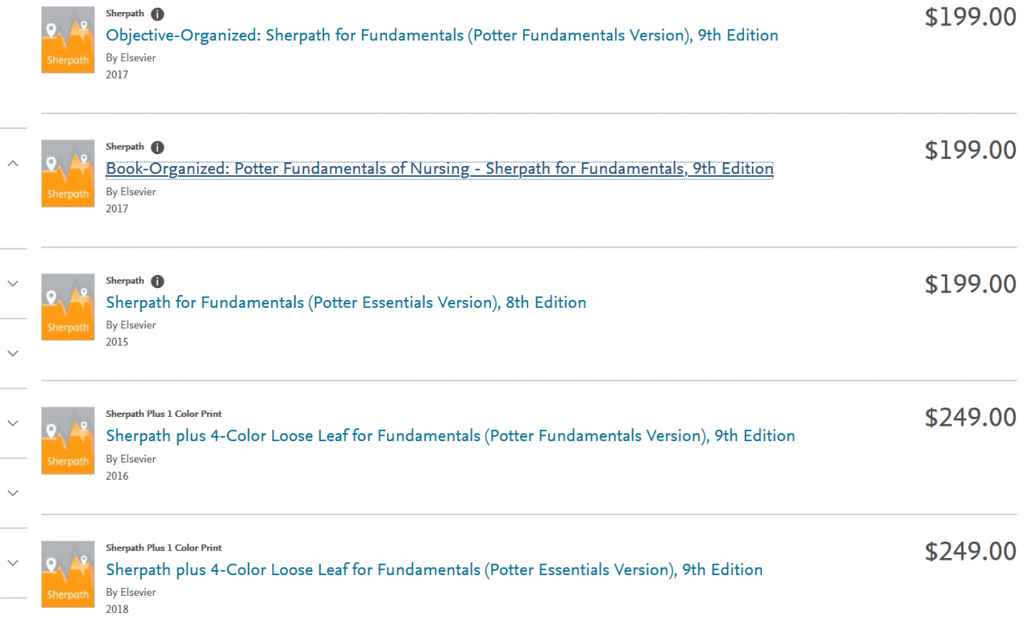The image size is (1032, 625).
Task: Click thumbnail of Loose Leaf Fundamentals Version 9th Edition
Action: 68,441
